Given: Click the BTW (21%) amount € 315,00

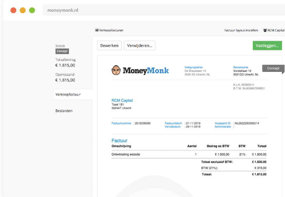Looking at the screenshot, I should (x=260, y=168).
